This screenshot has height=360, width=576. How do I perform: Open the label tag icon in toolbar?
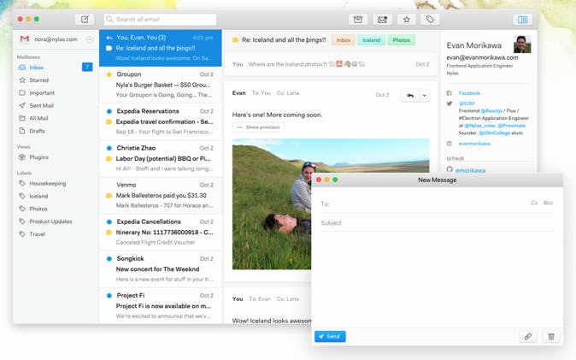pyautogui.click(x=431, y=19)
